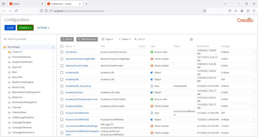The width and height of the screenshot is (258, 137).
Task: Reload the page with browser refresh icon
Action: coord(16,11)
